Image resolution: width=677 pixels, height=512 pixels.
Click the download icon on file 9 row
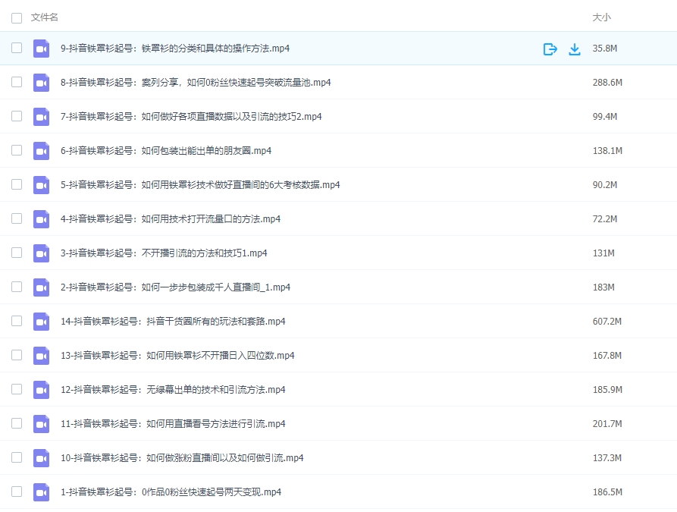tap(575, 49)
